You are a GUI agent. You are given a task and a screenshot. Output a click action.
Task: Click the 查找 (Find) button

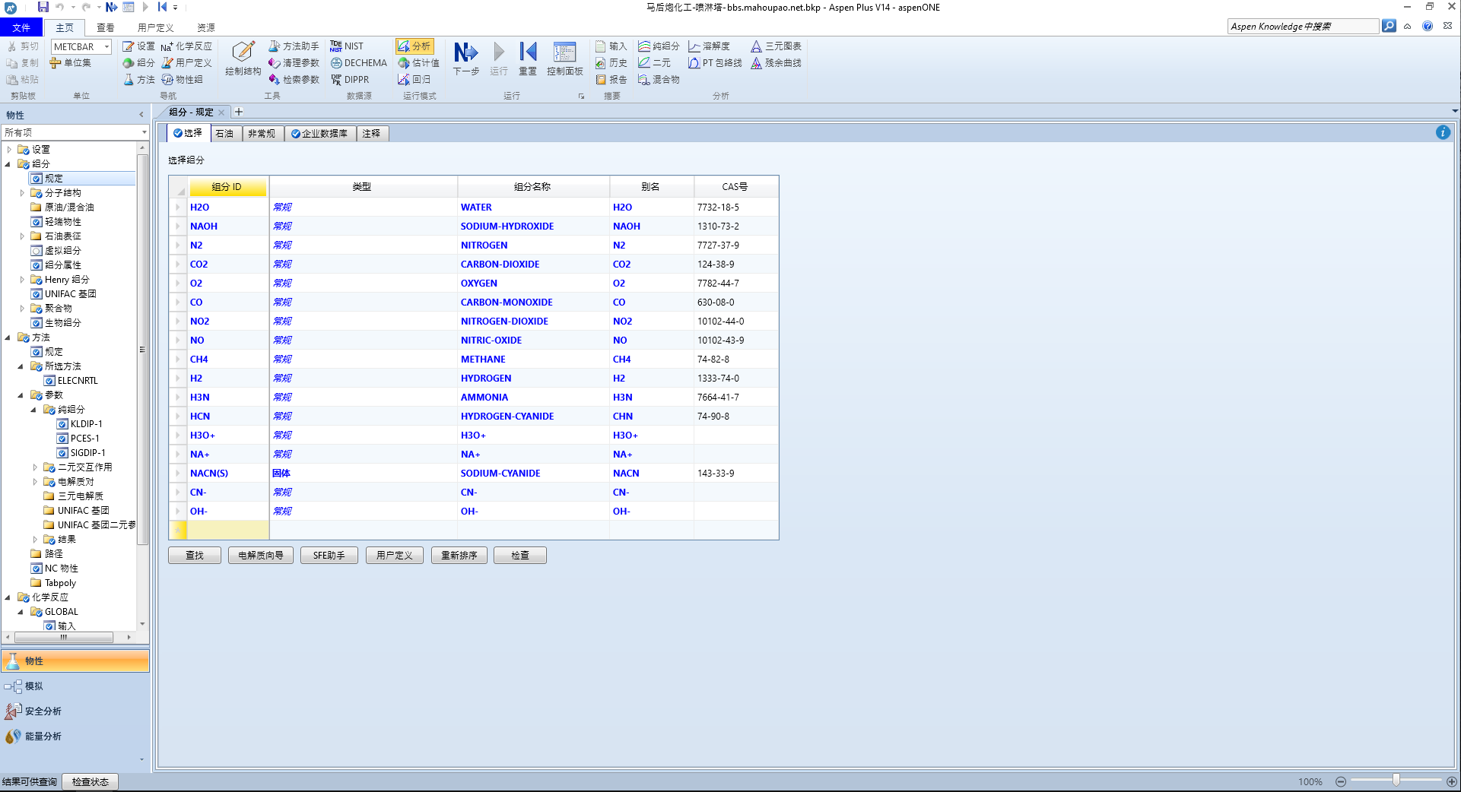[195, 555]
